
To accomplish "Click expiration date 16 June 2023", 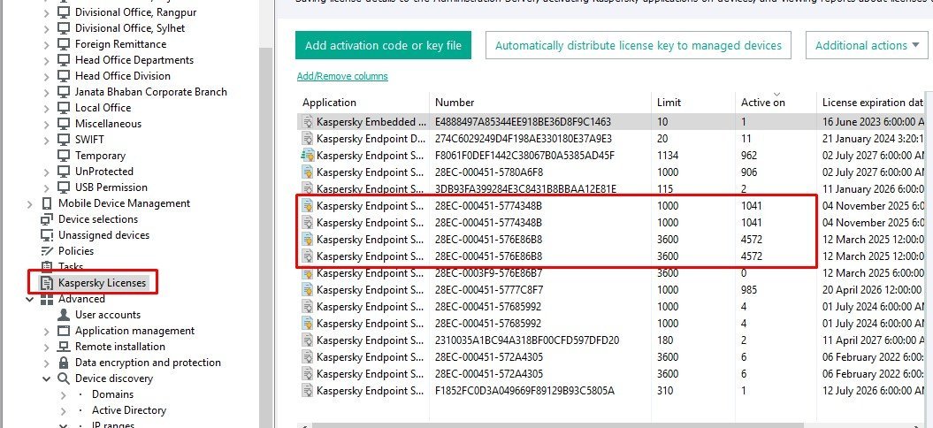I will click(x=873, y=122).
